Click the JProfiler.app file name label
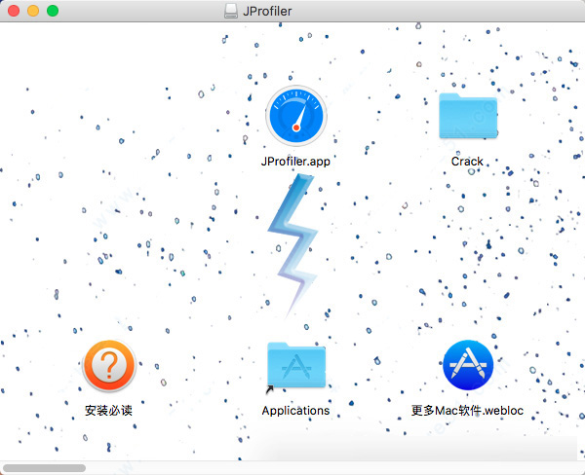585x475 pixels. [x=295, y=162]
